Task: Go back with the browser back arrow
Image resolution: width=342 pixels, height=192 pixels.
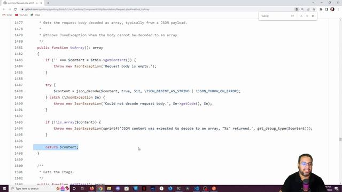Action: [4, 10]
